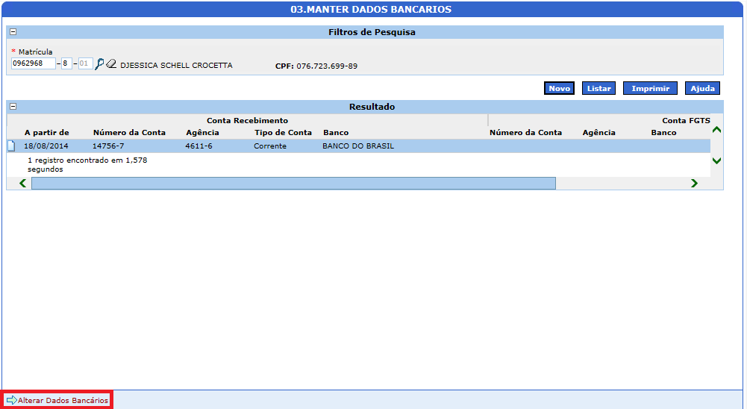747x409 pixels.
Task: Open Ajuda help button
Action: pos(702,88)
